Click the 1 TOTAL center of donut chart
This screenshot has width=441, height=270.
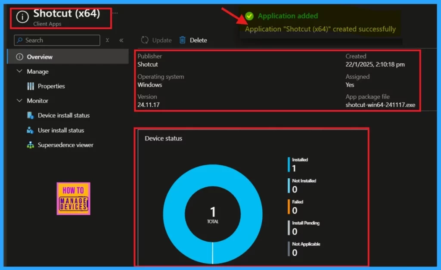tap(213, 215)
